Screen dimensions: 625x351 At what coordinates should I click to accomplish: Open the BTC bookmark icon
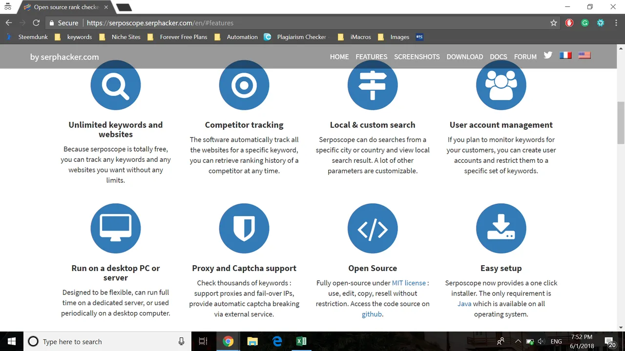click(419, 37)
